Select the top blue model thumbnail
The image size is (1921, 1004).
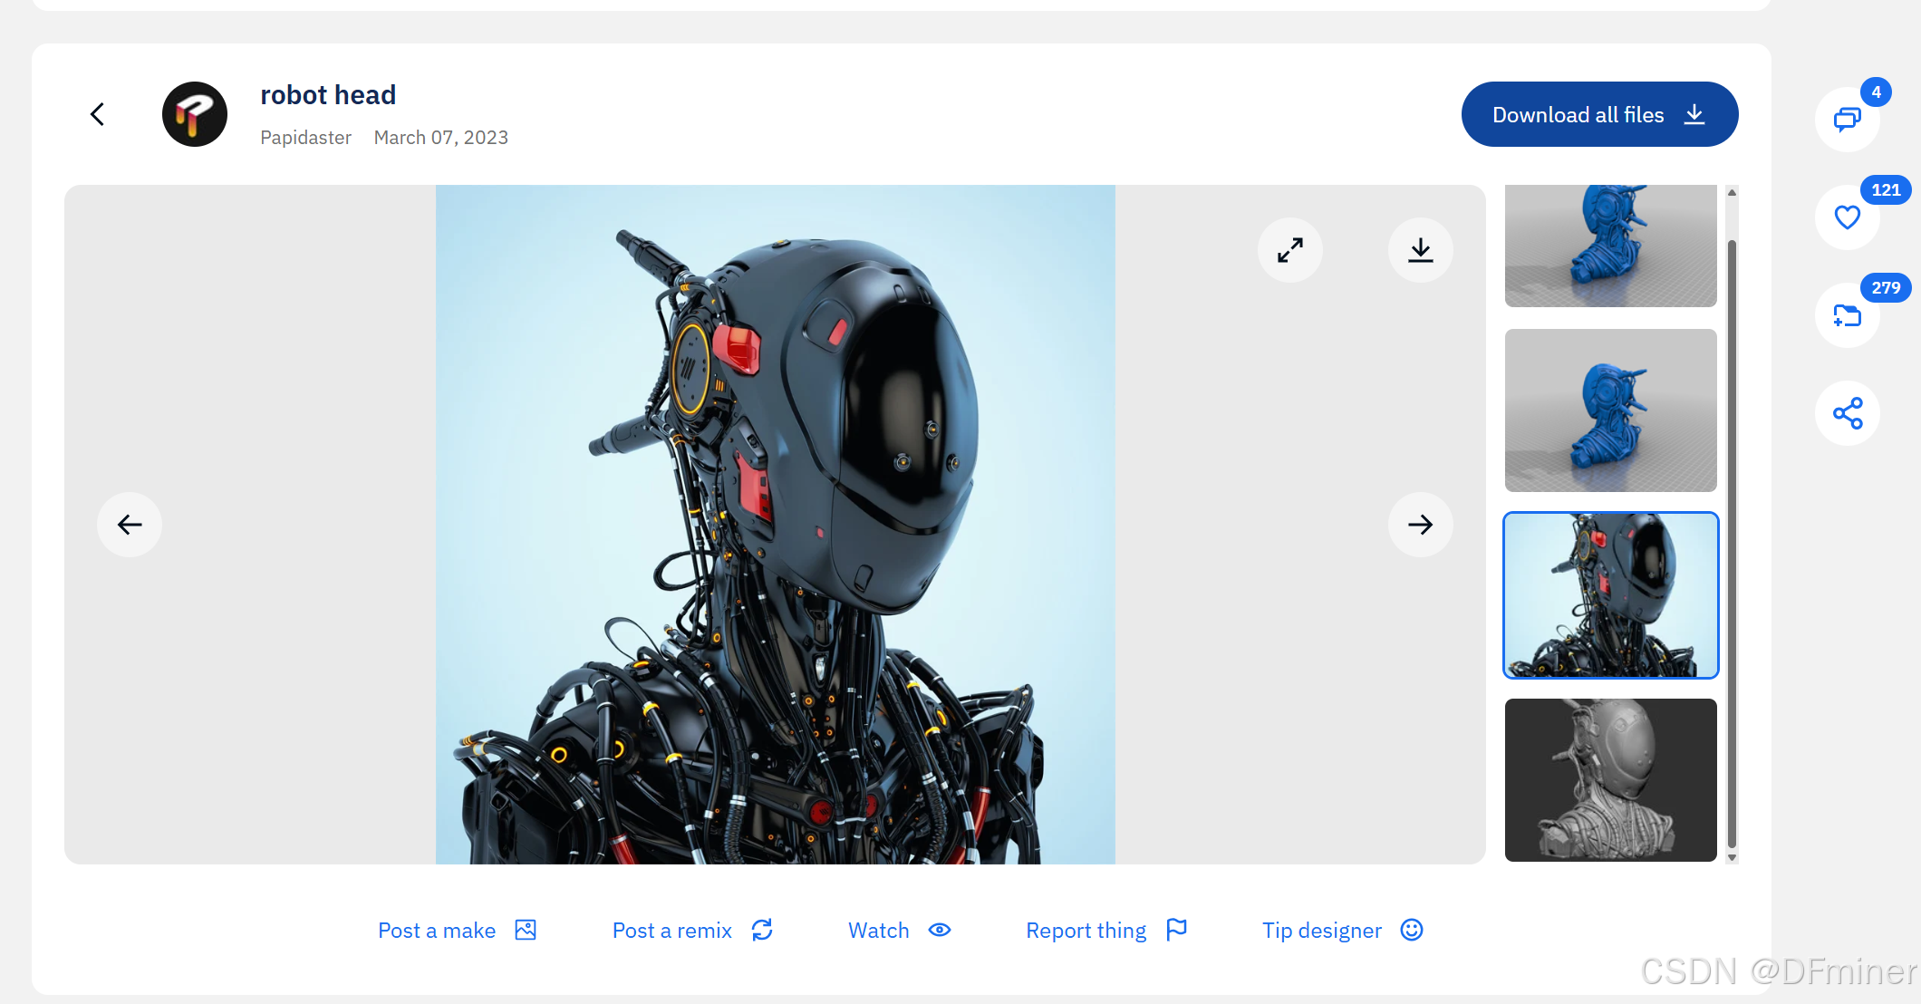pyautogui.click(x=1610, y=245)
